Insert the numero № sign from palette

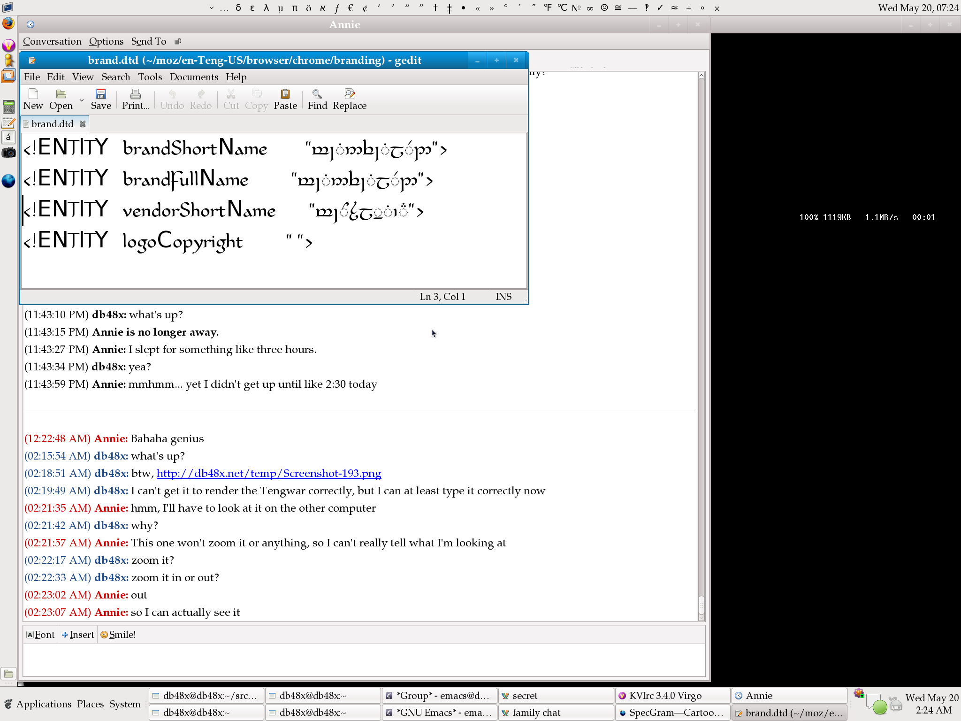(x=576, y=8)
